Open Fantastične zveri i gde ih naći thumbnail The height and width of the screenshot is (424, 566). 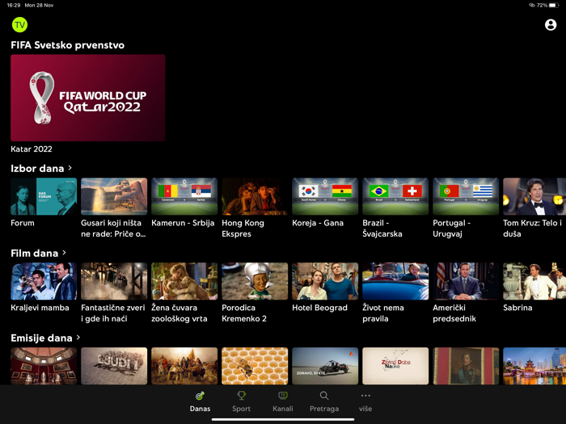pos(114,281)
